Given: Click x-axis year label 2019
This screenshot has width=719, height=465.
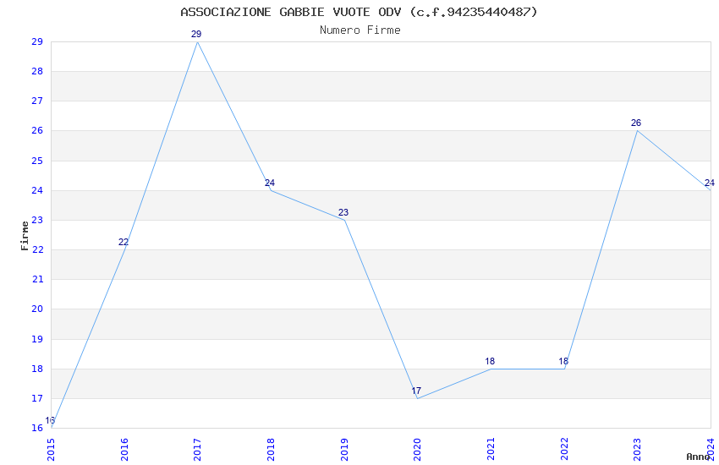Looking at the screenshot, I should pos(344,450).
